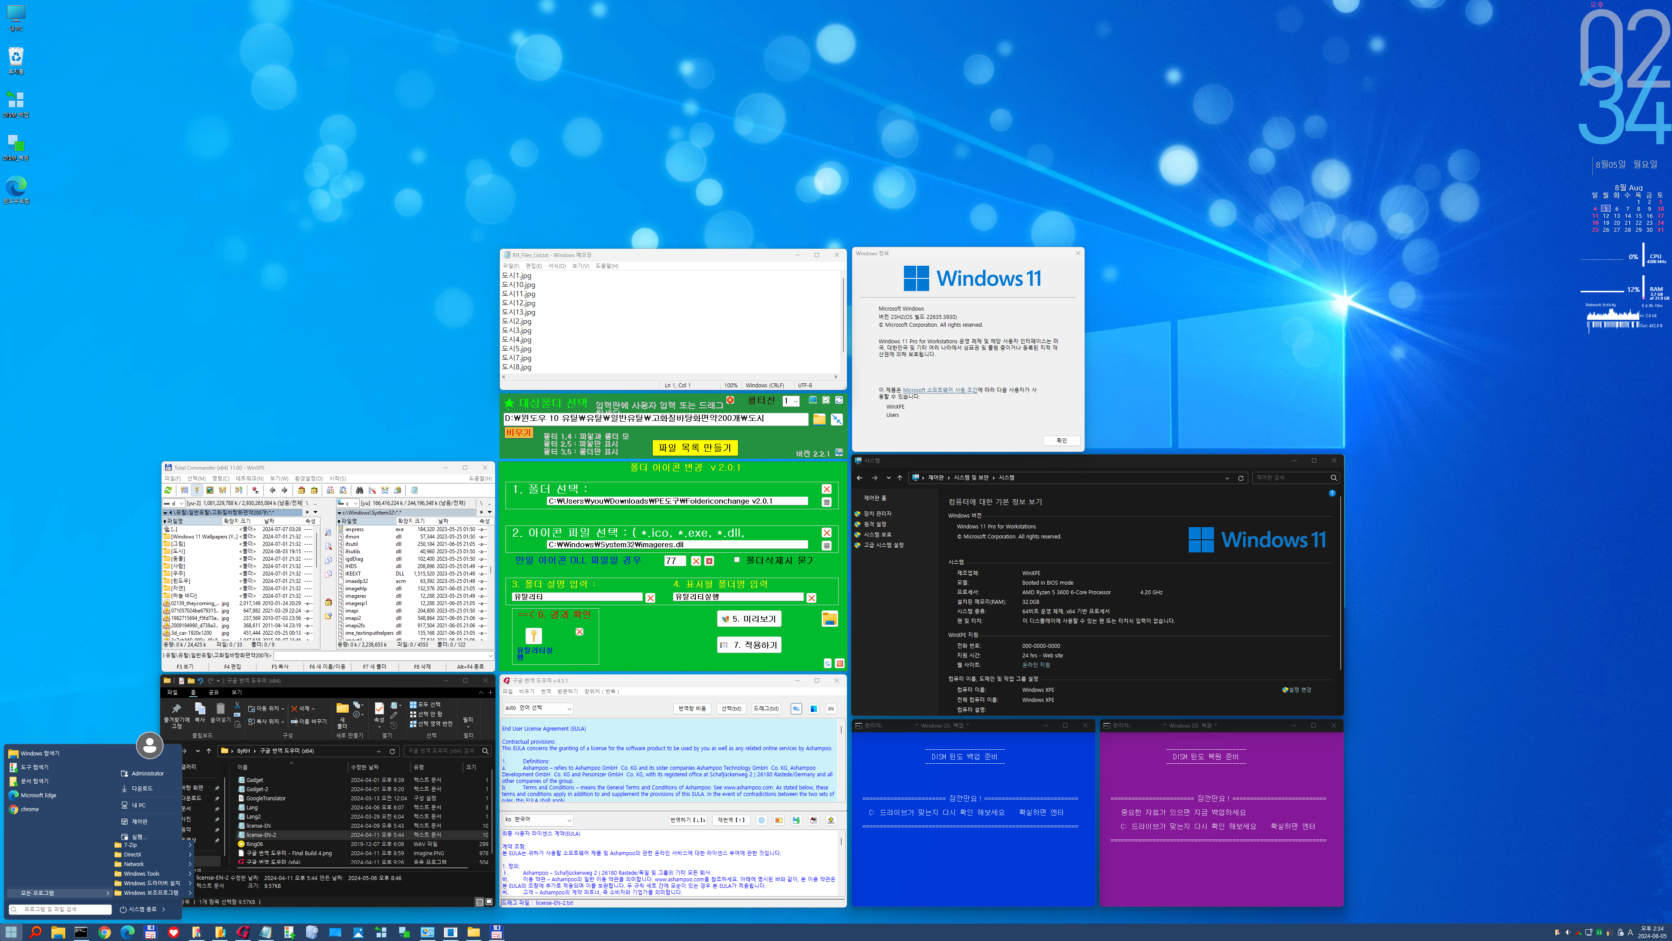Viewport: 1672px width, 941px height.
Task: Click refresh icon in system window address bar
Action: point(1241,478)
